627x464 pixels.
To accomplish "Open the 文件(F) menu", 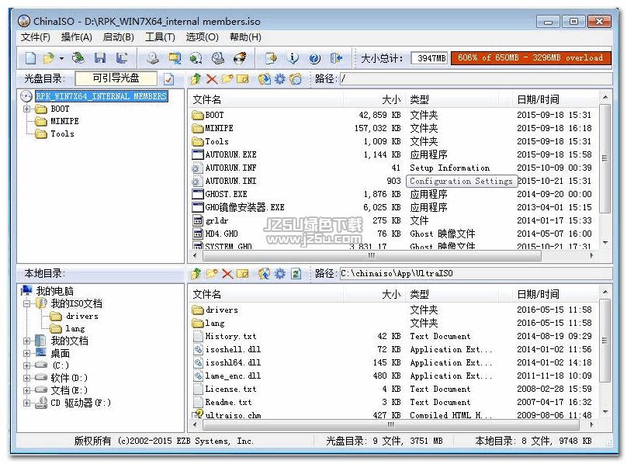I will (x=36, y=37).
